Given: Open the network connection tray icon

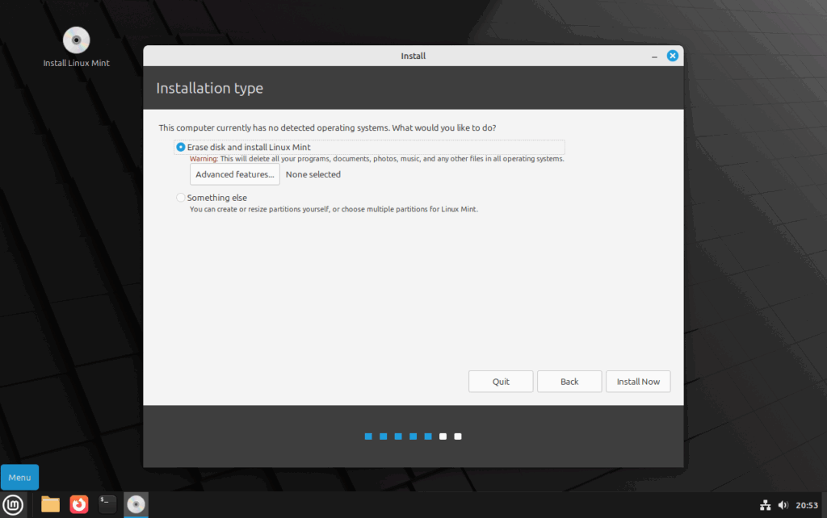Looking at the screenshot, I should (x=766, y=505).
